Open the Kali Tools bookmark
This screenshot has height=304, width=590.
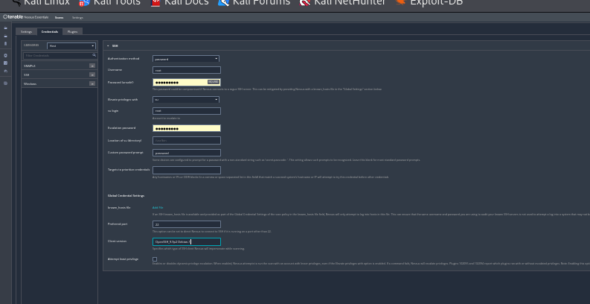tap(109, 3)
